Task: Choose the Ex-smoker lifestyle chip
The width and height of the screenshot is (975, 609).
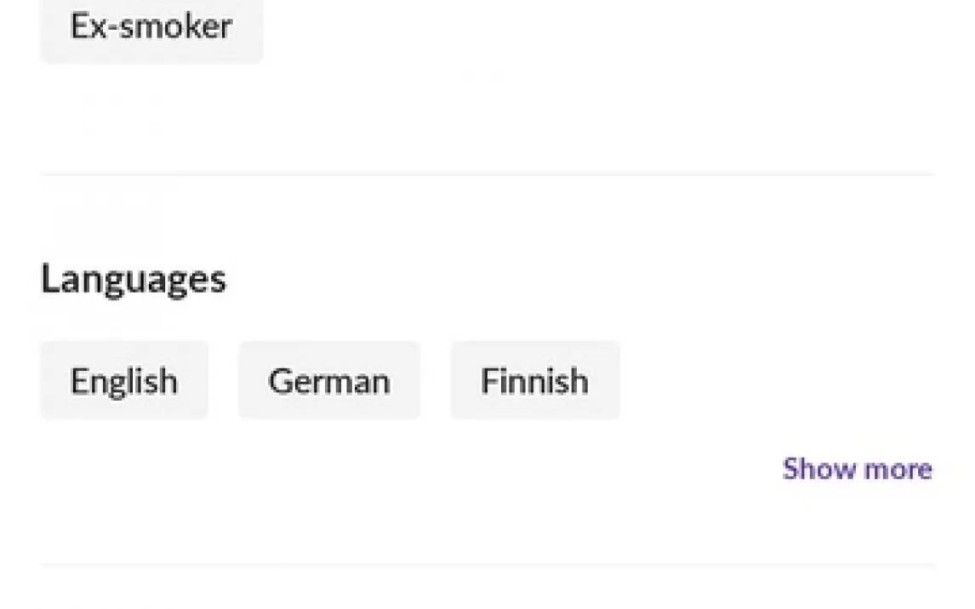Action: pyautogui.click(x=151, y=27)
